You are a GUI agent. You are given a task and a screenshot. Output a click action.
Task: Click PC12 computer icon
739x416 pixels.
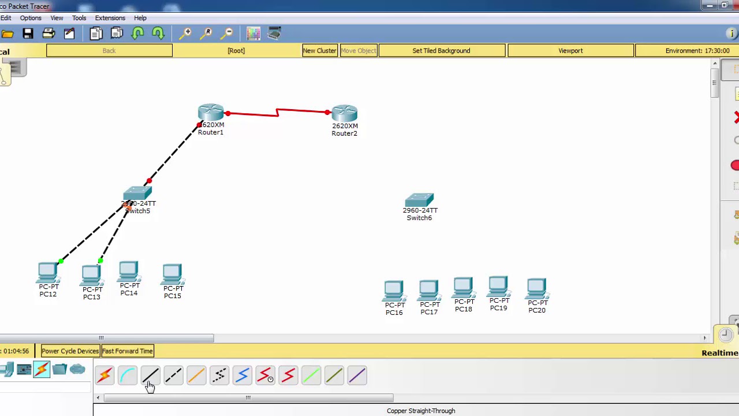48,273
